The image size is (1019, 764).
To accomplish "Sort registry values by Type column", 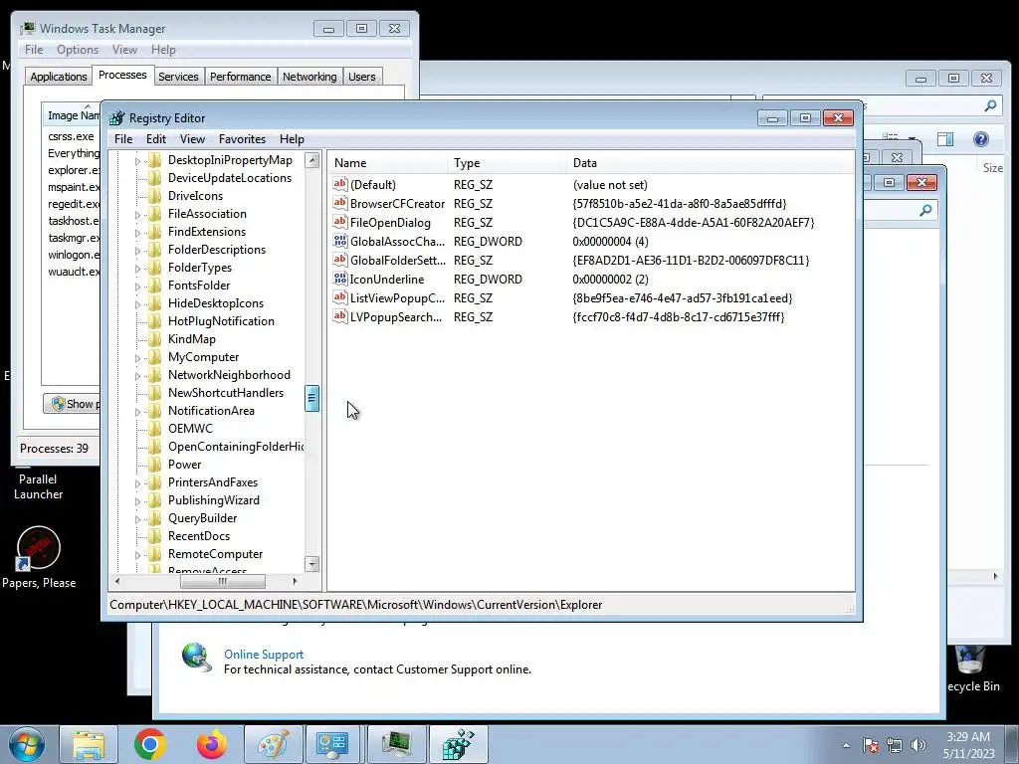I will (507, 163).
